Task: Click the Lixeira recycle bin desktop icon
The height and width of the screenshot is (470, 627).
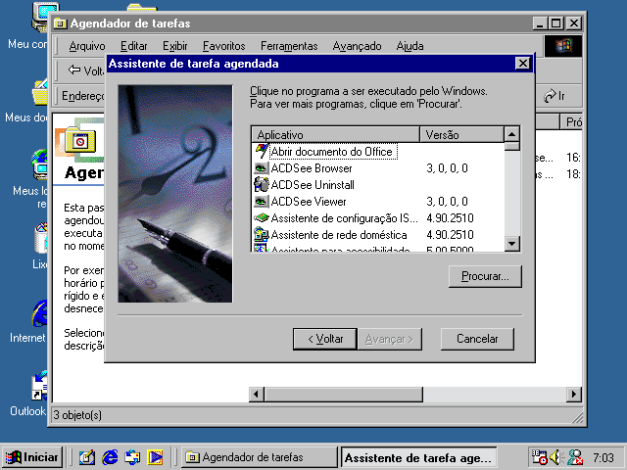Action: click(x=41, y=239)
